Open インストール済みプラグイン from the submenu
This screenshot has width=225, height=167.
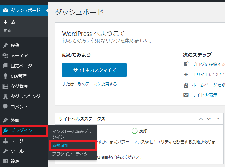[x=72, y=134]
